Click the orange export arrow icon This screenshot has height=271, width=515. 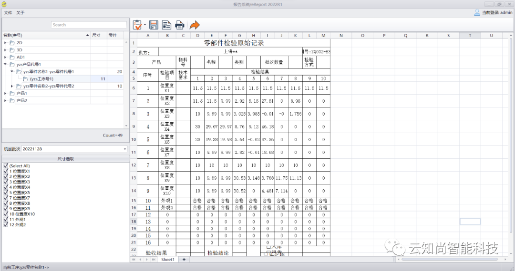[195, 25]
